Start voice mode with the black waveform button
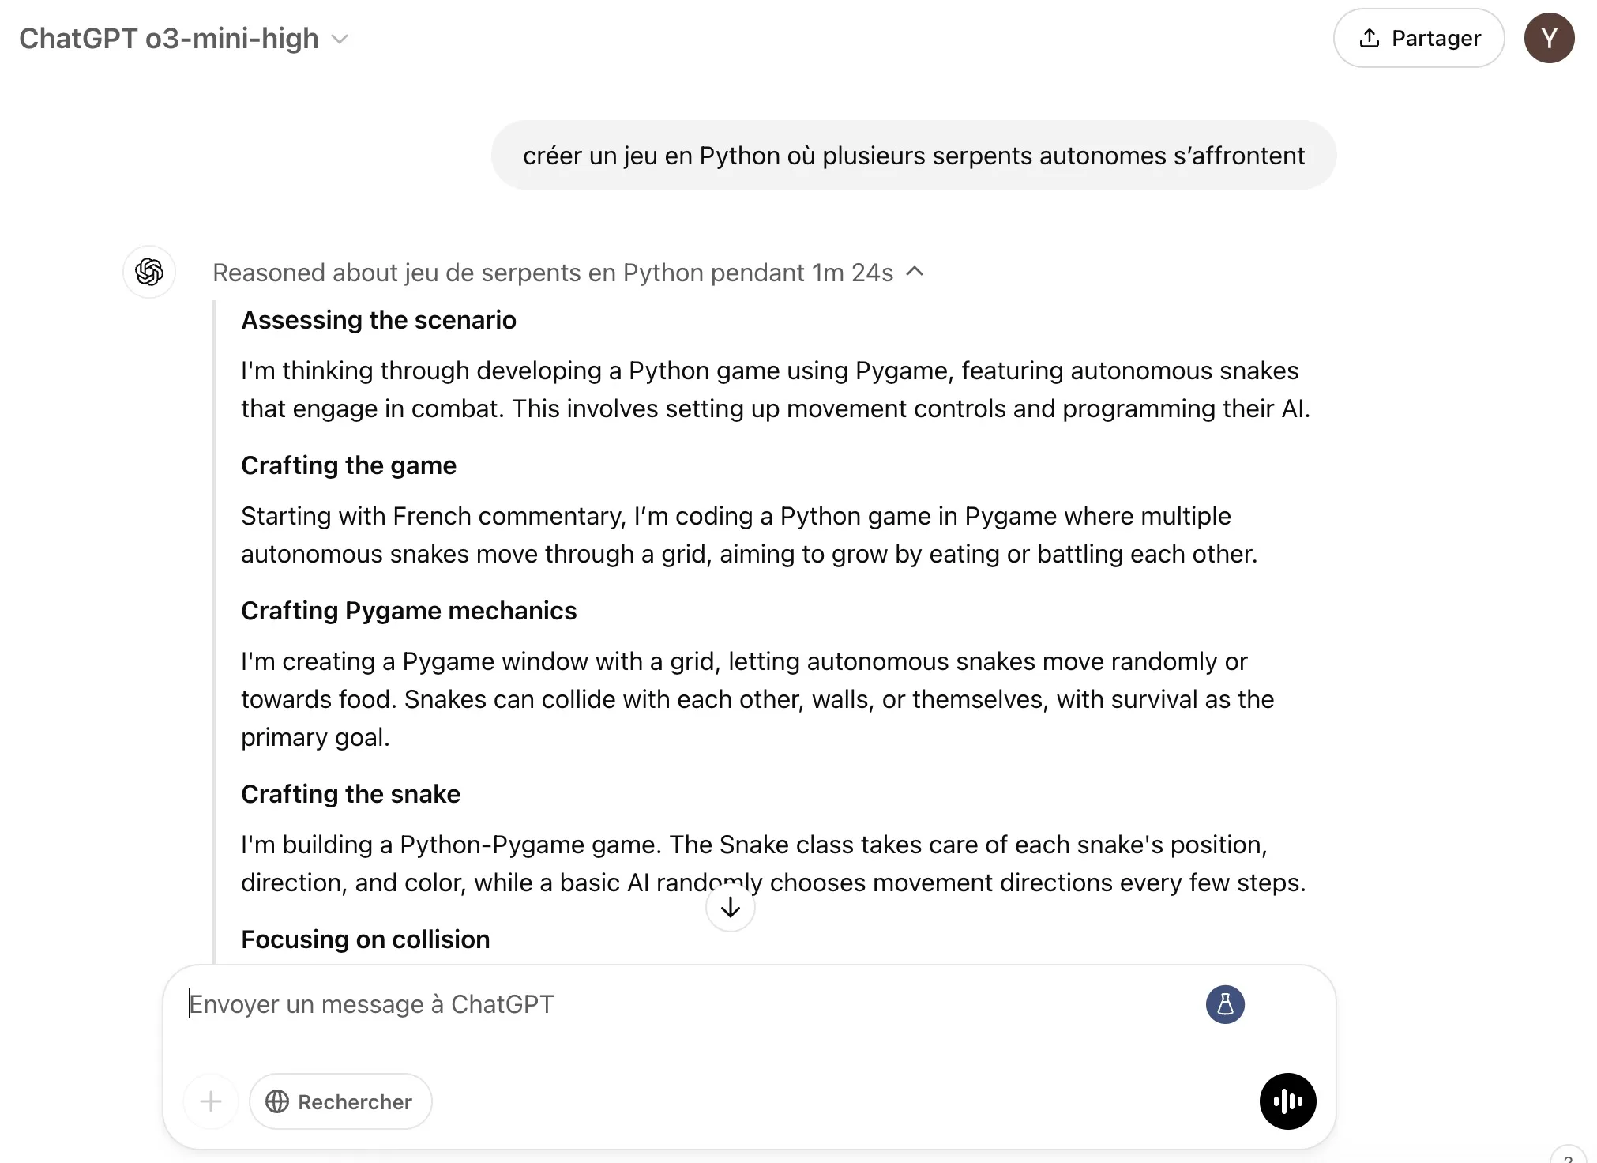Image resolution: width=1597 pixels, height=1163 pixels. [x=1287, y=1101]
